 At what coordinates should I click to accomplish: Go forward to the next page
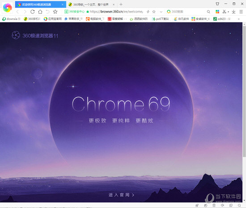(x=25, y=12)
